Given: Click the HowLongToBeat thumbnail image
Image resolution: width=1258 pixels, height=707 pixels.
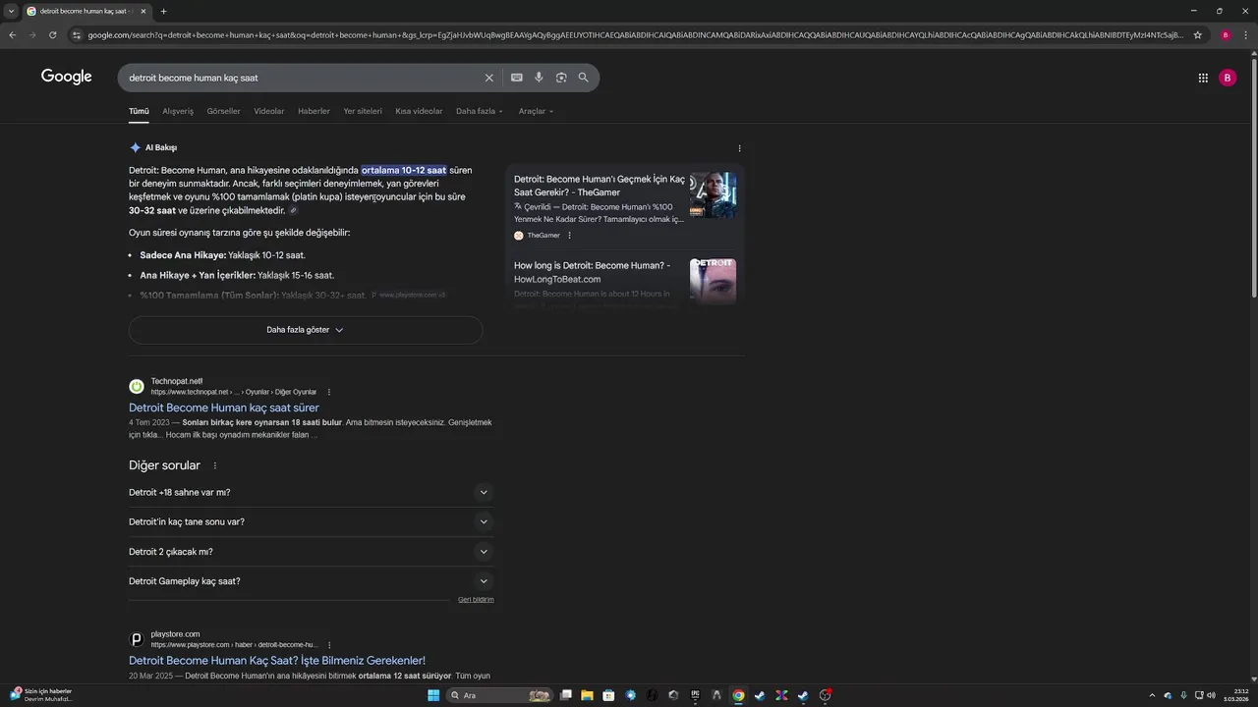Looking at the screenshot, I should click(713, 281).
